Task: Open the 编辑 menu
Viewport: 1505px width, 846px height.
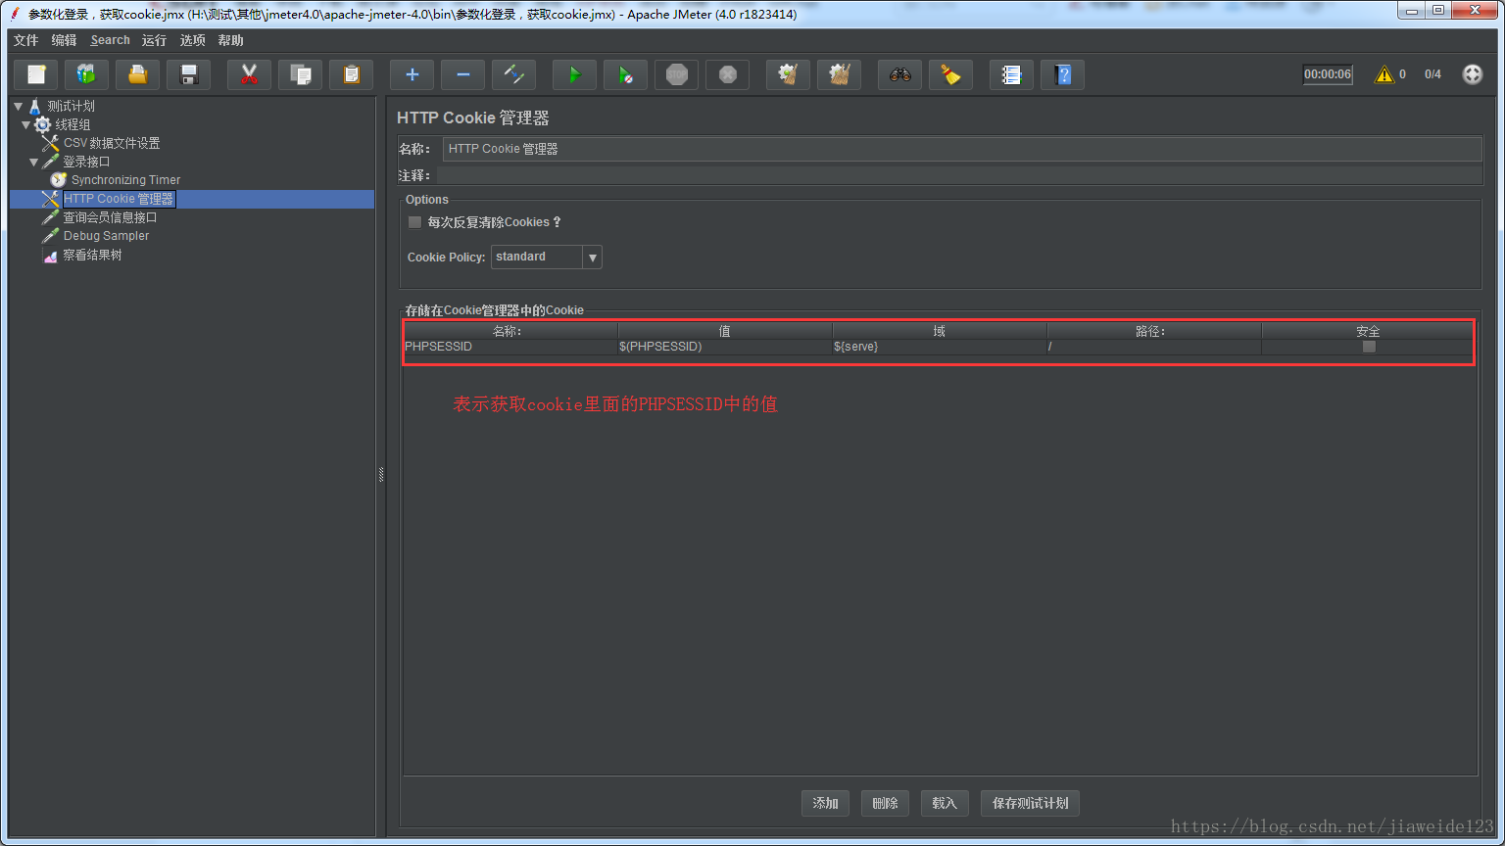Action: point(64,40)
